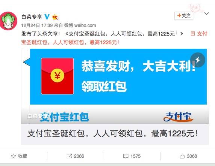
Task: Open the 白菜专享 username link
Action: coord(32,17)
